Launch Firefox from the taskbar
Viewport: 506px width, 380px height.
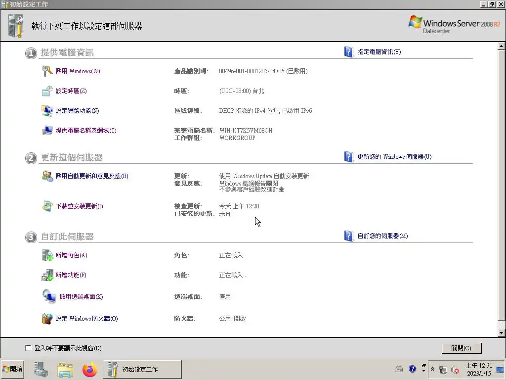click(89, 369)
